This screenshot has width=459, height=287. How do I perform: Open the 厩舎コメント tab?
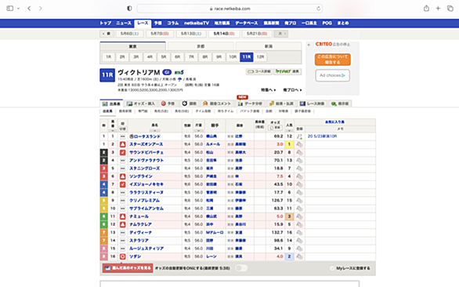point(217,104)
